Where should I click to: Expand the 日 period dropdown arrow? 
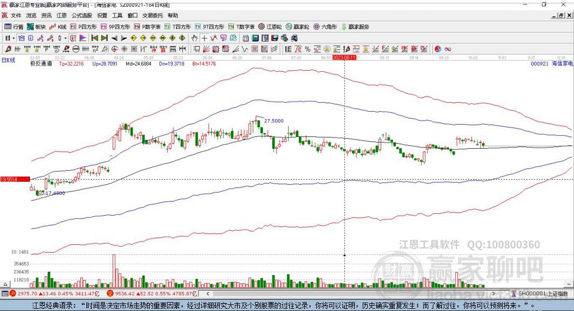tap(13, 38)
